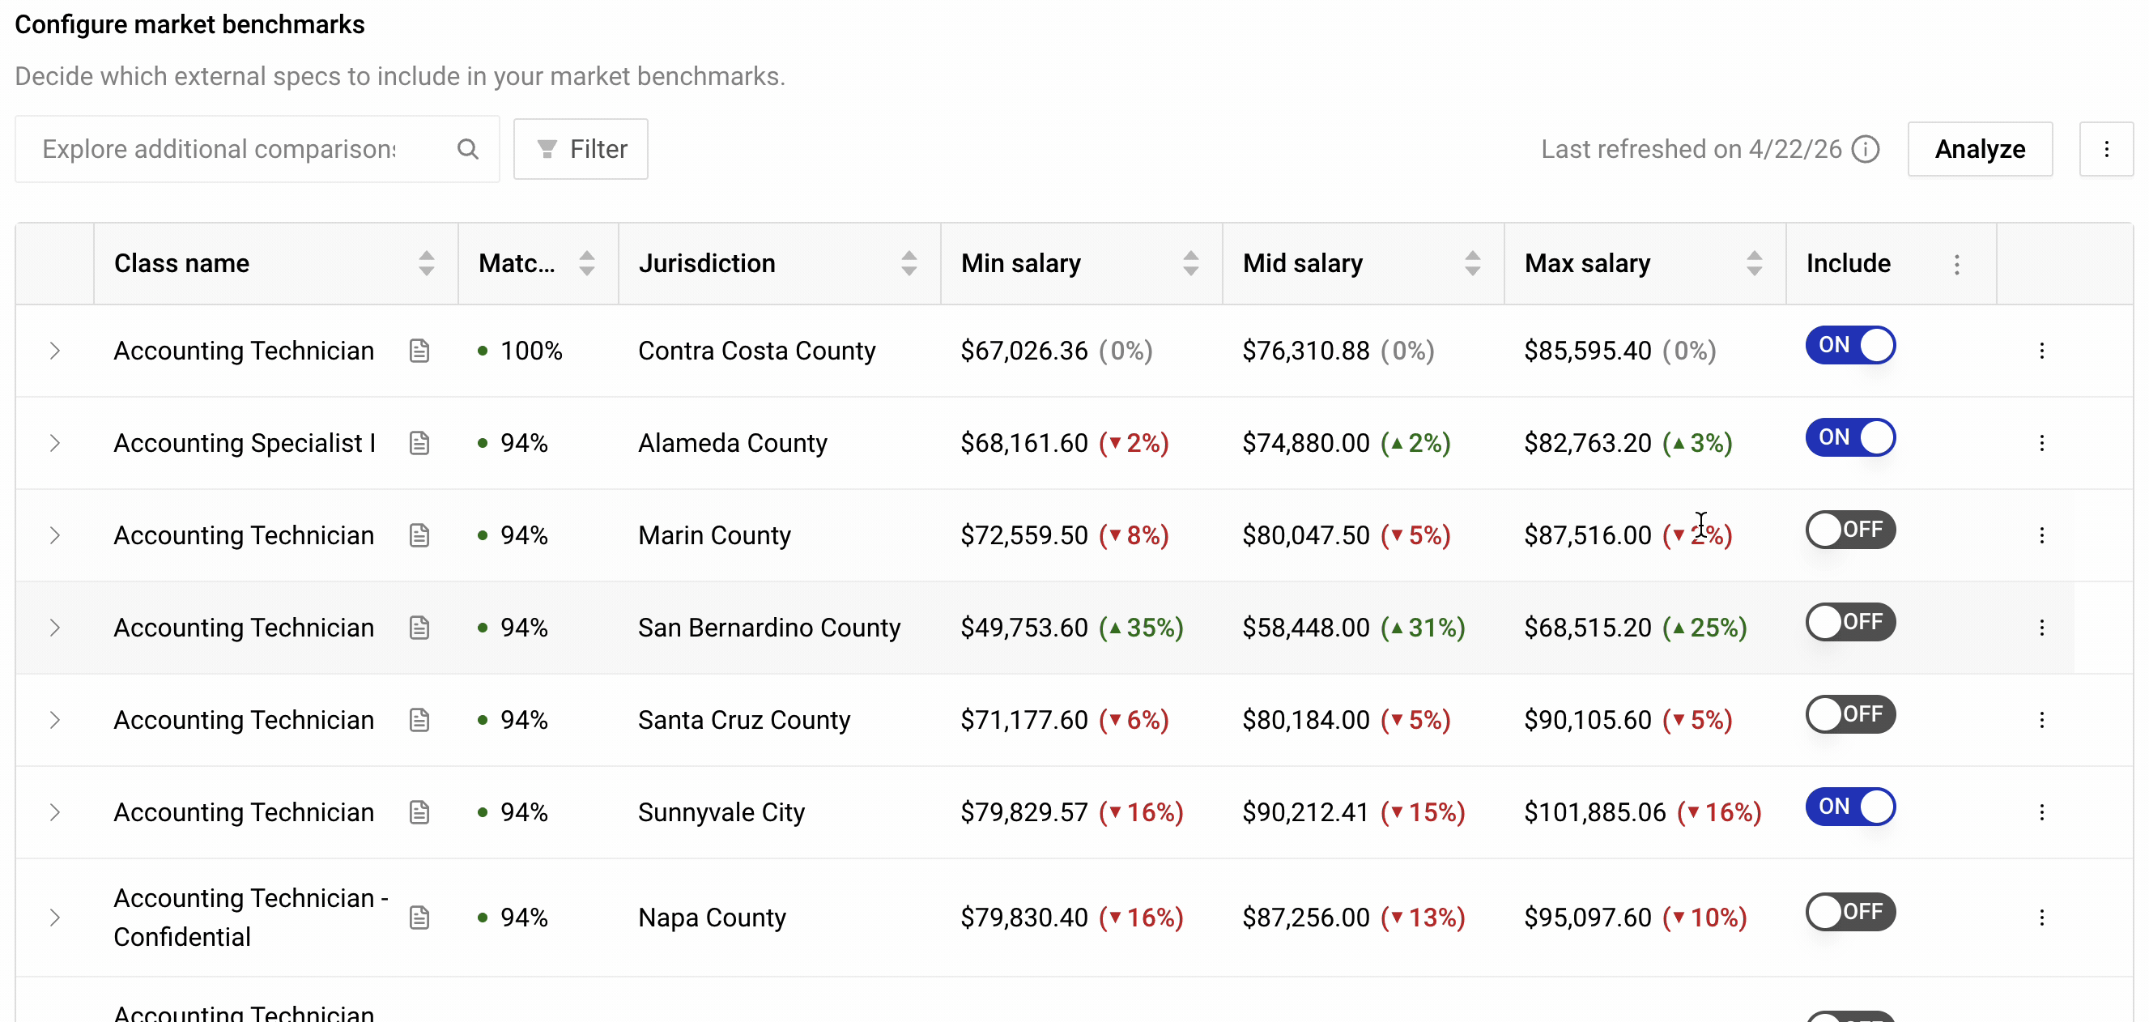Expand the Santa Cruz County row
Viewport: 2149px width, 1022px height.
click(x=55, y=720)
